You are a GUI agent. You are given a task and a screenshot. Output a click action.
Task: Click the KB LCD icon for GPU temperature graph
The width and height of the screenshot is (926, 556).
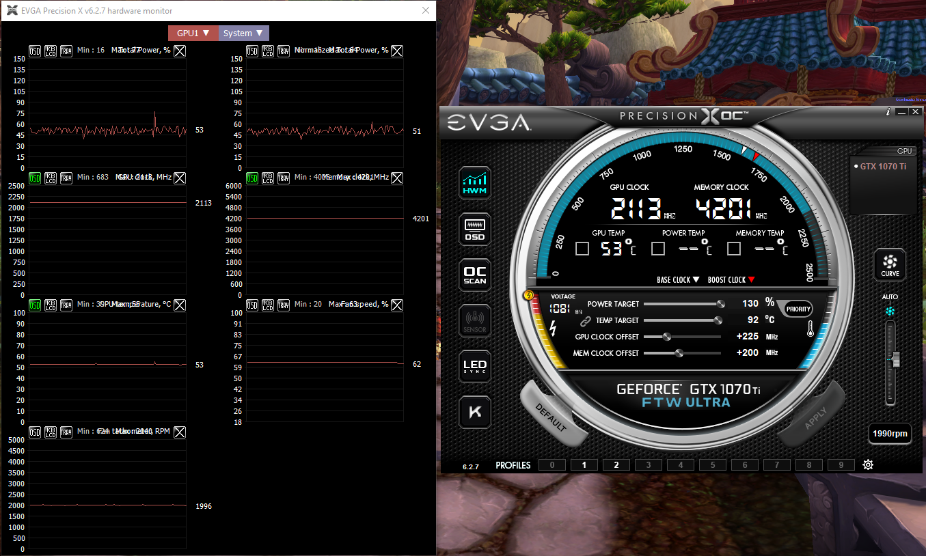click(x=51, y=305)
